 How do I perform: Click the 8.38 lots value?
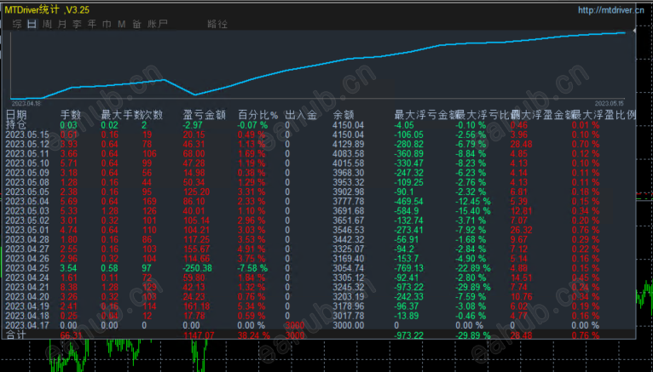pyautogui.click(x=69, y=287)
